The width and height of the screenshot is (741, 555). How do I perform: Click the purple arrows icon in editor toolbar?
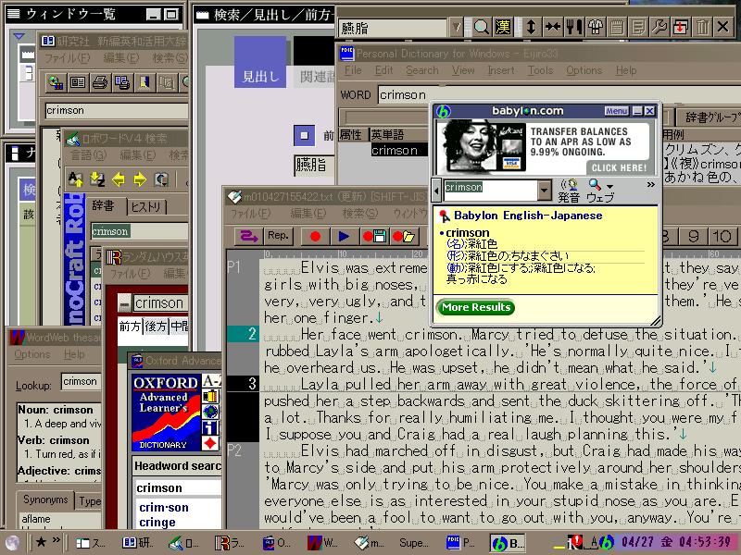tap(248, 237)
